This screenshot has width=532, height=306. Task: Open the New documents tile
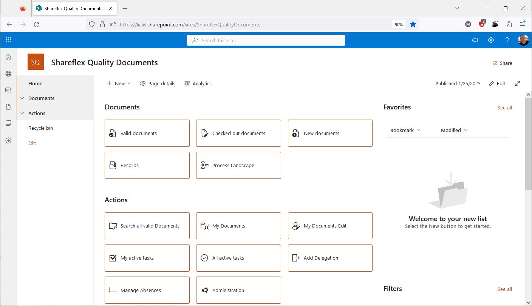(x=330, y=133)
